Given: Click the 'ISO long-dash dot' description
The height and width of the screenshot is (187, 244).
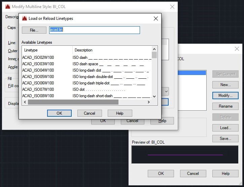Looking at the screenshot, I should tap(87, 70).
